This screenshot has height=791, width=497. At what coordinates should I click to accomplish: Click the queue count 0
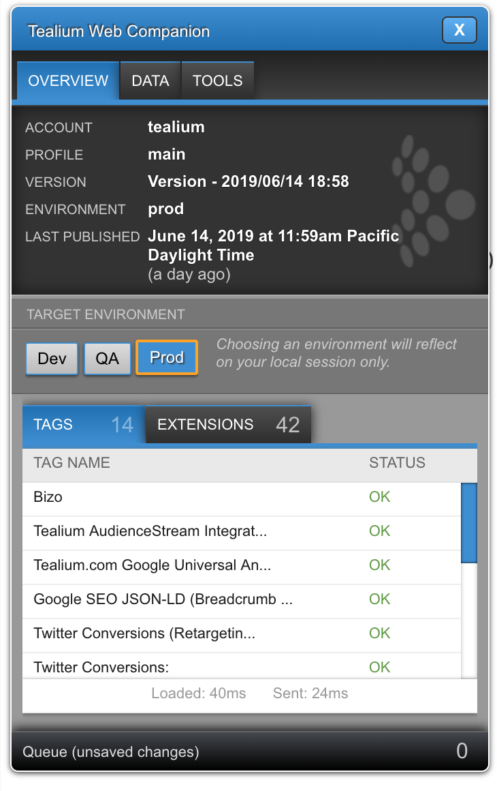[462, 751]
